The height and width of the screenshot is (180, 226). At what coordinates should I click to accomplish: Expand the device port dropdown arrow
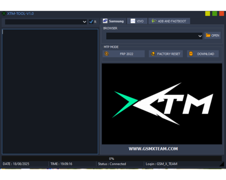[85, 22]
